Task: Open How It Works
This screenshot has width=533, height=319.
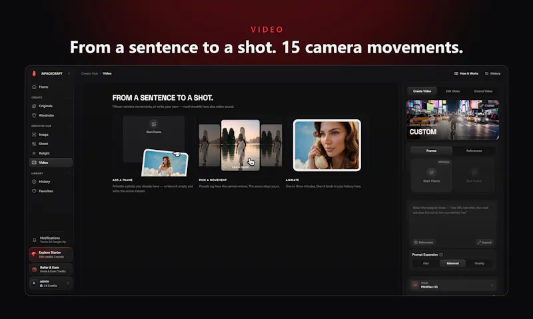Action: [466, 73]
